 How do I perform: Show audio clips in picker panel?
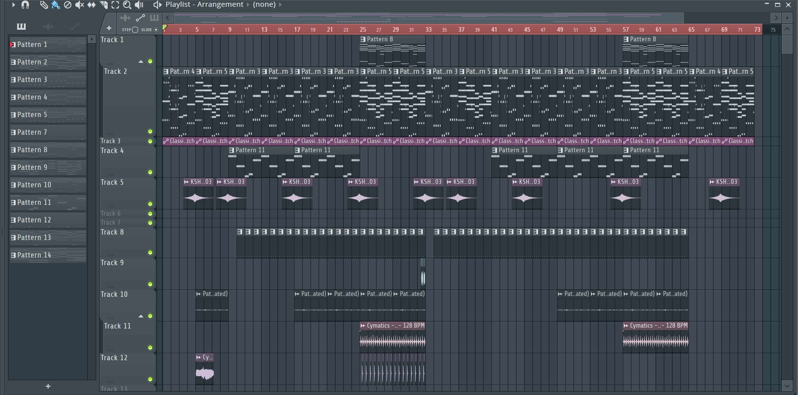48,26
